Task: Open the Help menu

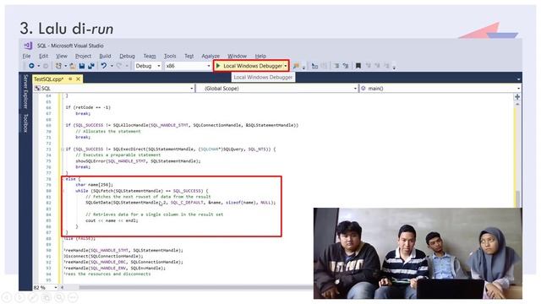Action: [260, 56]
